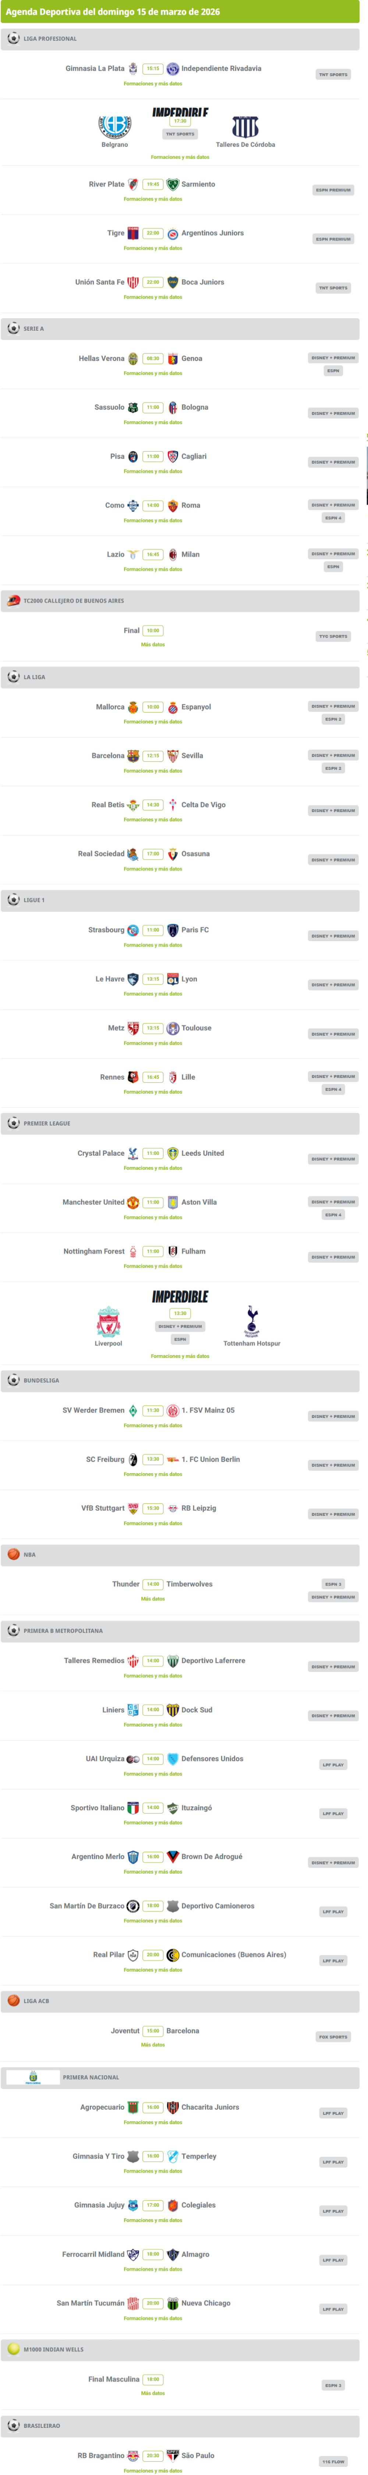The width and height of the screenshot is (368, 2475).
Task: Open 'Más datos' under Joventut vs Barcelona
Action: click(x=153, y=2044)
